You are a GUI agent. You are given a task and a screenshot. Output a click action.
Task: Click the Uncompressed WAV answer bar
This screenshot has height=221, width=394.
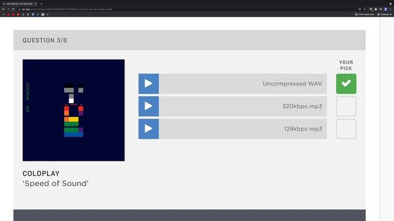[243, 83]
